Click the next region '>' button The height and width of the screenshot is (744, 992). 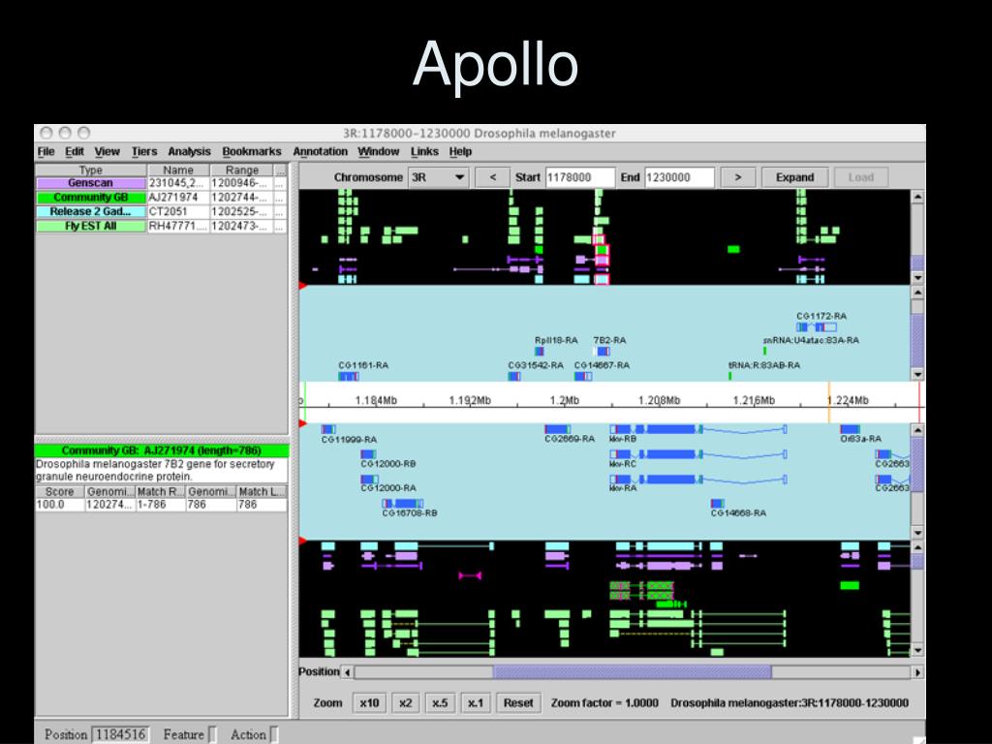pyautogui.click(x=737, y=178)
